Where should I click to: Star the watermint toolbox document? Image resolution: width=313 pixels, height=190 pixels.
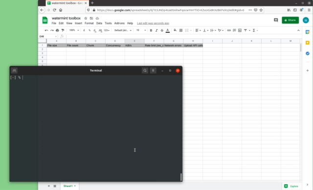pyautogui.click(x=86, y=19)
